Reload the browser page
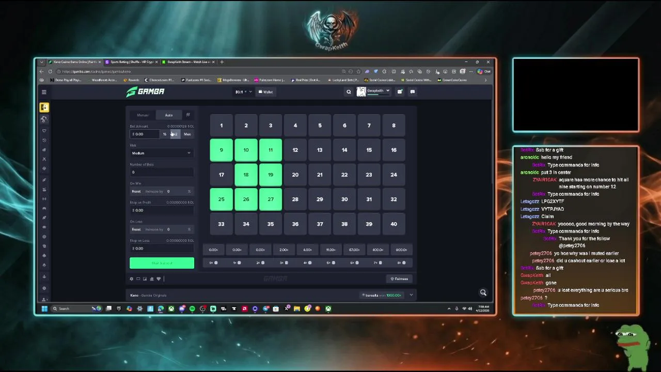The height and width of the screenshot is (372, 661). pos(50,71)
